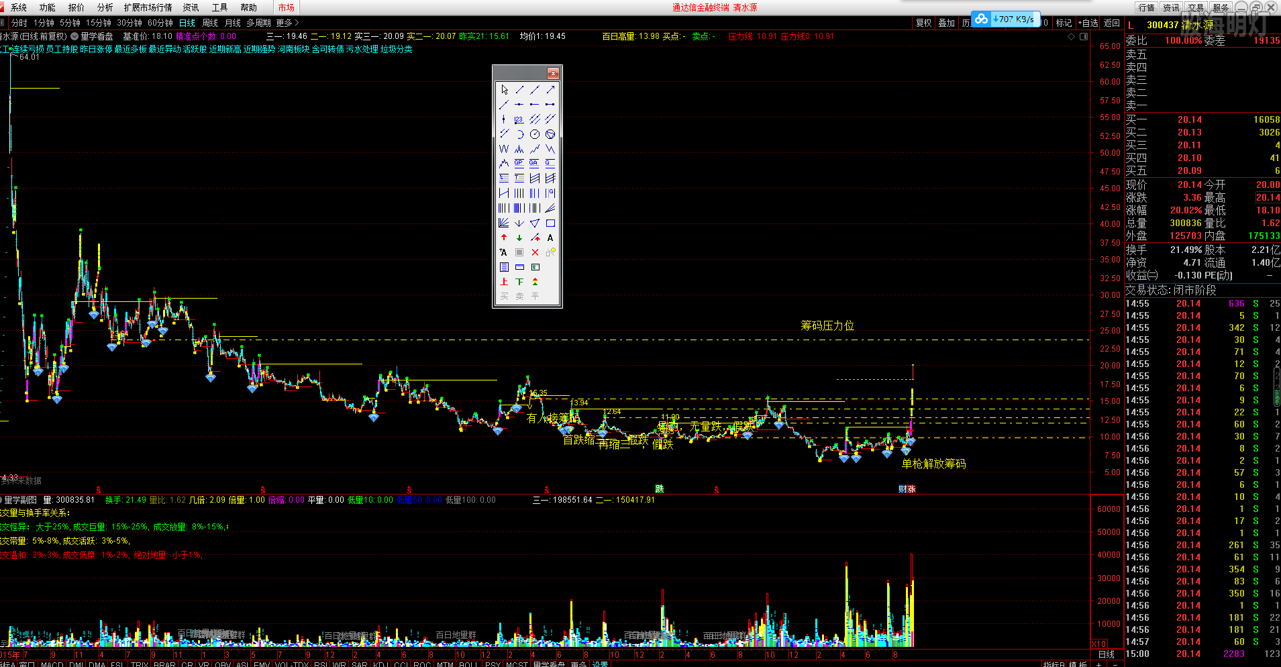The width and height of the screenshot is (1281, 667).
Task: Open the 扩展市场行情 menu
Action: [148, 7]
